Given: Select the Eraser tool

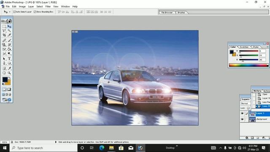Looking at the screenshot, I should [4, 49].
